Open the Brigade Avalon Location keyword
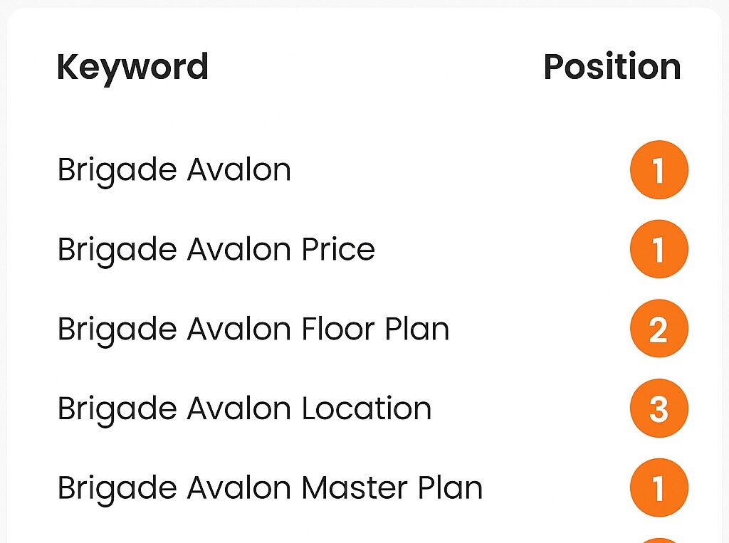The height and width of the screenshot is (543, 729). click(x=245, y=410)
